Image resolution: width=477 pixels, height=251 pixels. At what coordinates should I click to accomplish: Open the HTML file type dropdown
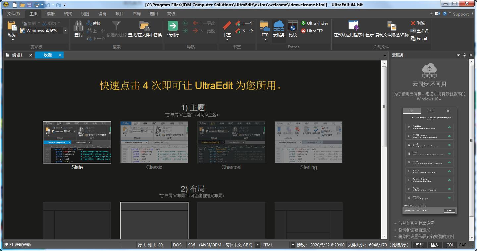coord(292,245)
